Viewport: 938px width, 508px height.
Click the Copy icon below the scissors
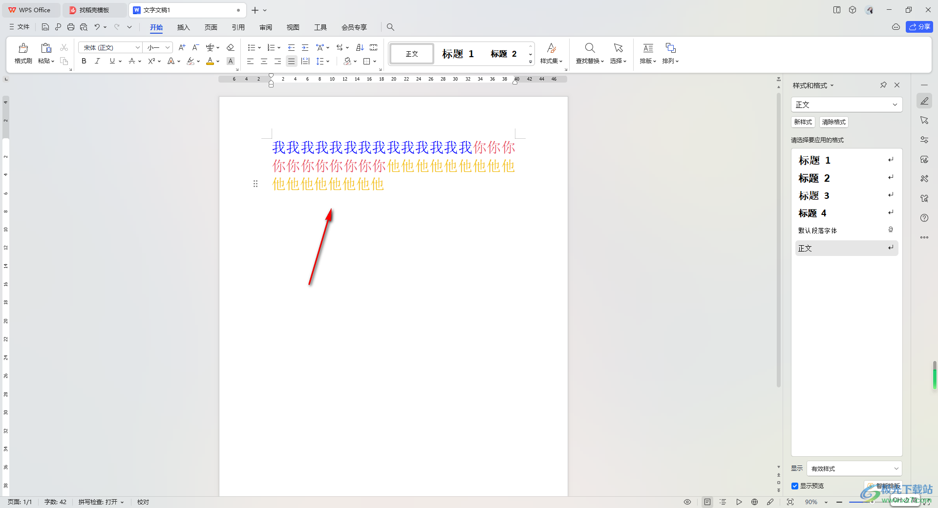point(64,61)
